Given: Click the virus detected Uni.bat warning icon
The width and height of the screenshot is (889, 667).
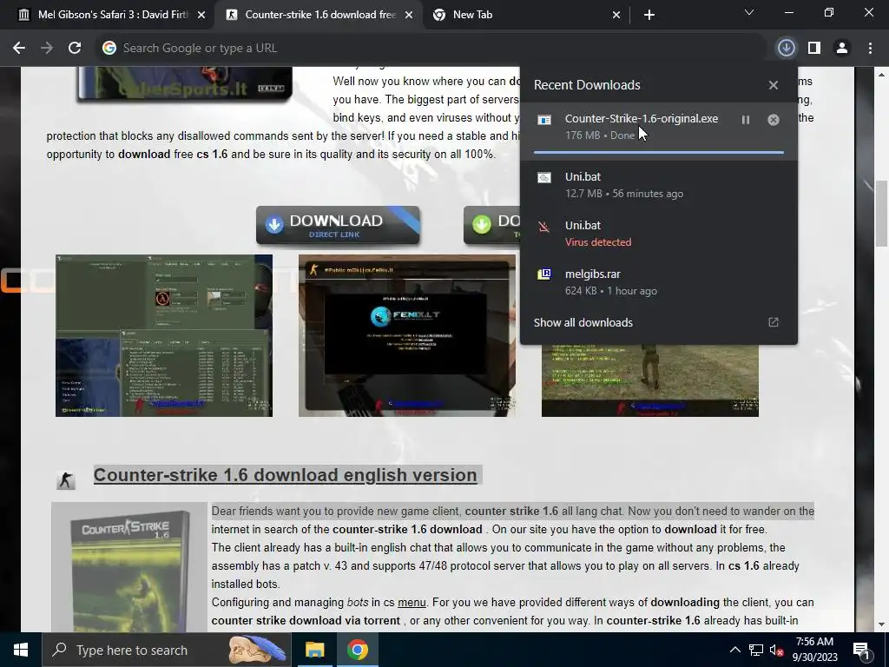Looking at the screenshot, I should click(x=544, y=227).
